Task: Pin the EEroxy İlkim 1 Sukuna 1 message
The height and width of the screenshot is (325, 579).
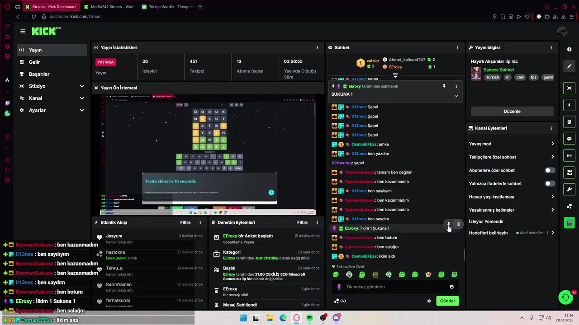Action: coord(449,224)
